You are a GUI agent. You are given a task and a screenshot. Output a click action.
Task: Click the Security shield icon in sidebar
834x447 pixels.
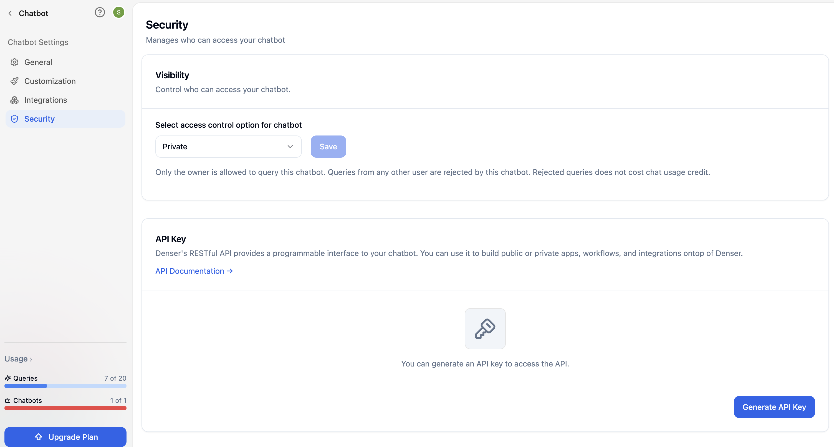click(x=15, y=118)
